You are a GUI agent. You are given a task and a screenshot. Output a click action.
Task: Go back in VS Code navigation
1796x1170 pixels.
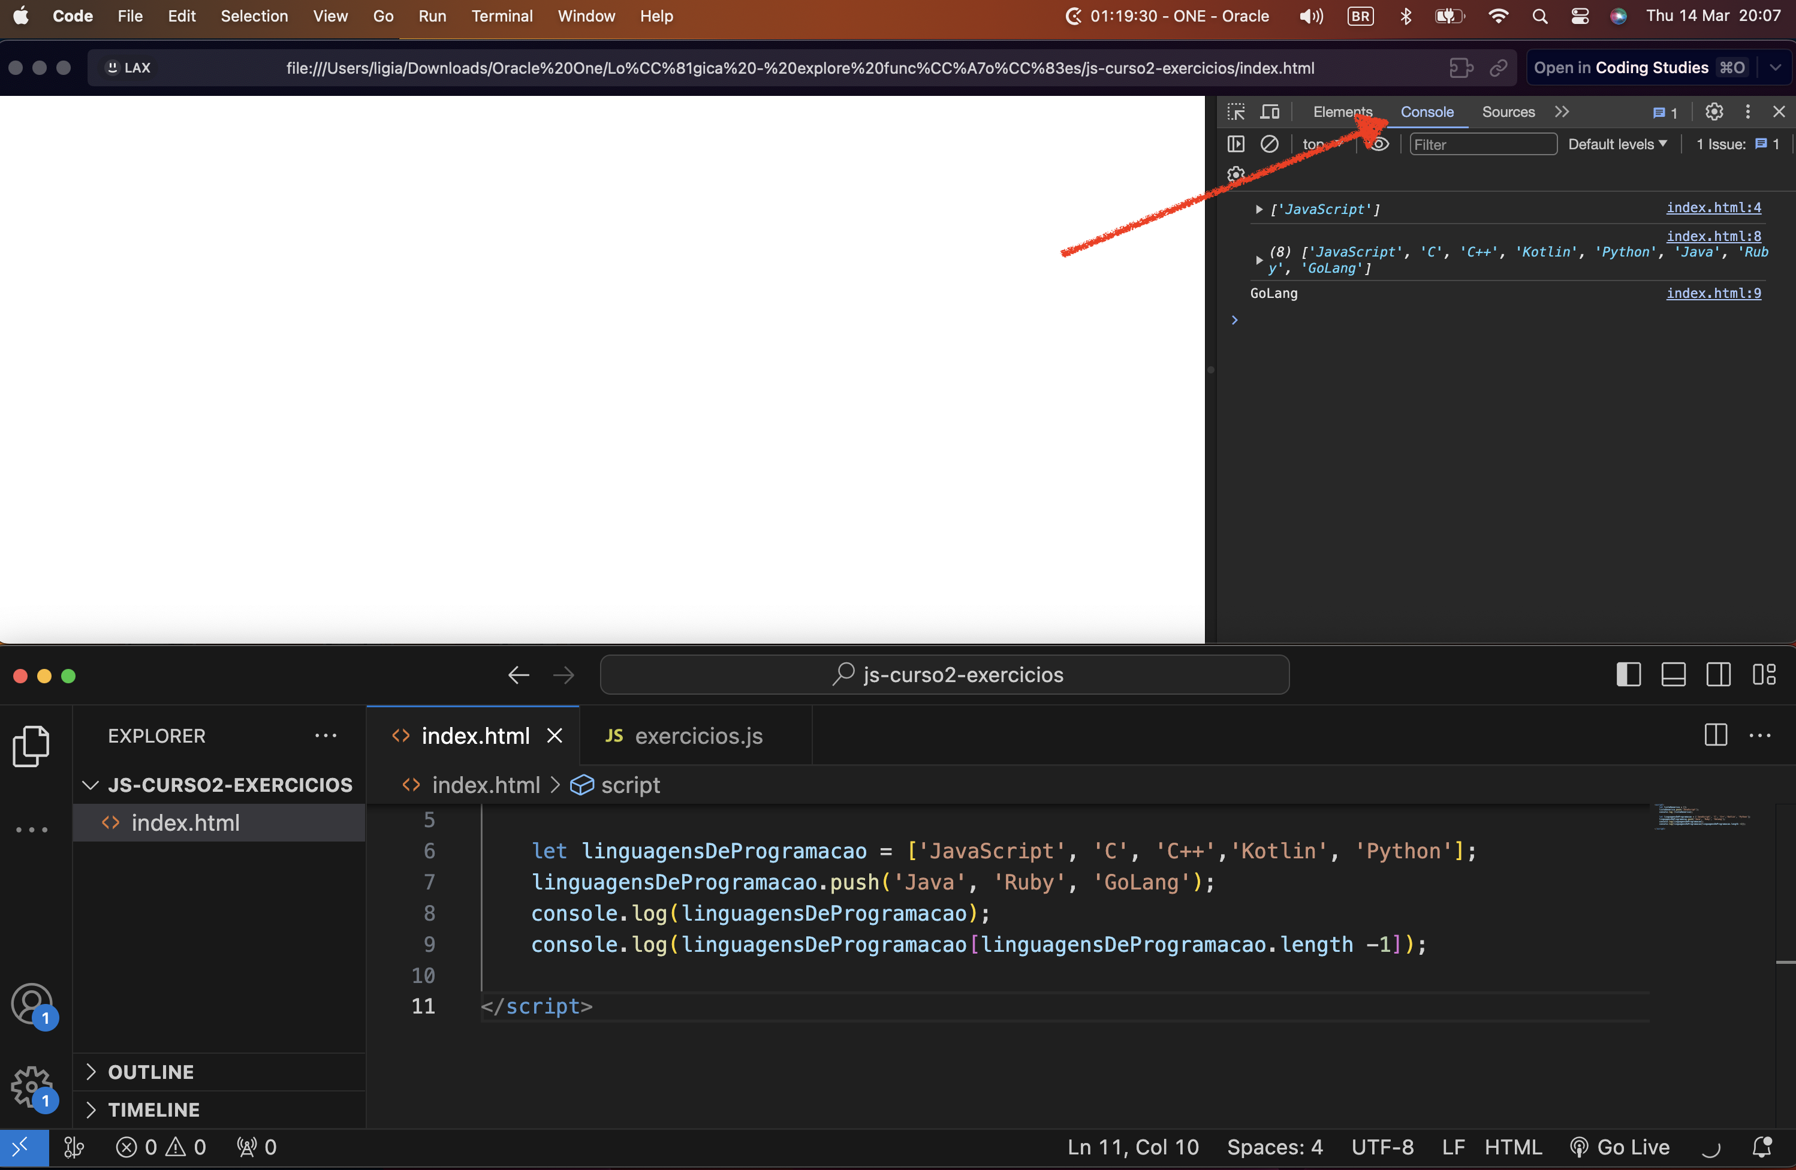pyautogui.click(x=519, y=674)
